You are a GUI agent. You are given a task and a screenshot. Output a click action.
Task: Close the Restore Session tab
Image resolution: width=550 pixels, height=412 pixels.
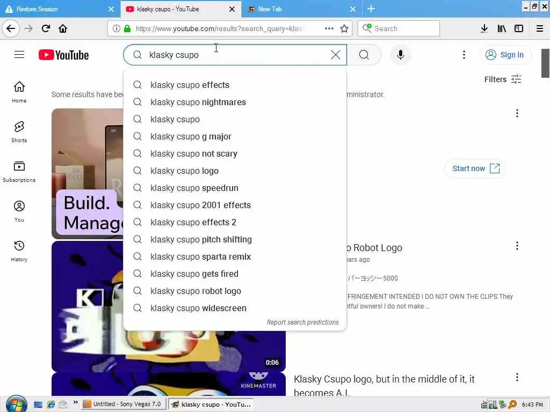click(111, 9)
